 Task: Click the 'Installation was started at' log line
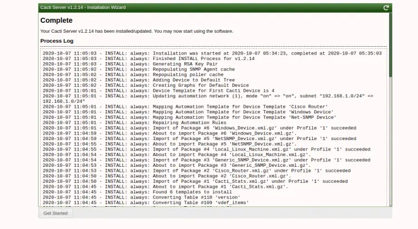212,53
